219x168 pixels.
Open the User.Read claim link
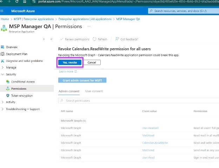point(148,157)
